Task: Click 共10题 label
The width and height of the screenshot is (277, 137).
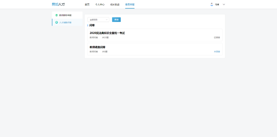Action: [x=105, y=37]
